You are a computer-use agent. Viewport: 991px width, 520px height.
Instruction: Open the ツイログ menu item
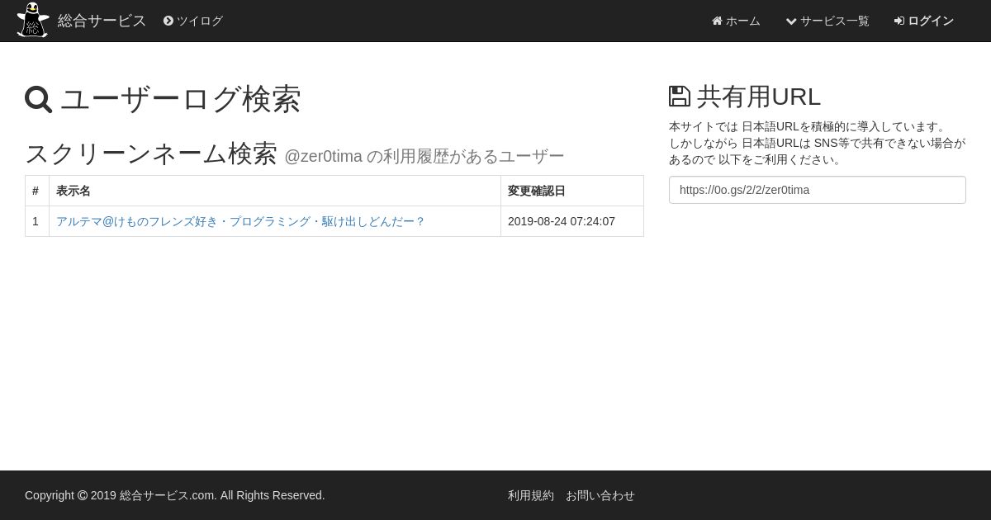(193, 21)
